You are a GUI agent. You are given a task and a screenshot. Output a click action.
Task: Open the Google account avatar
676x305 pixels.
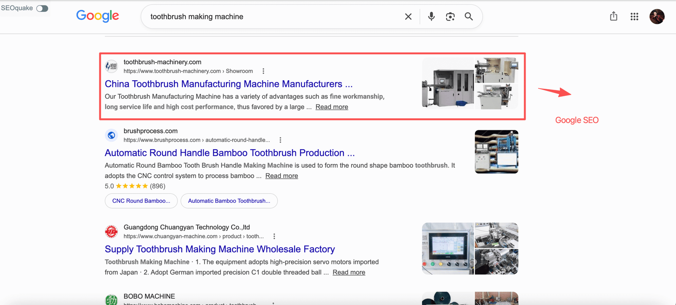click(x=657, y=16)
